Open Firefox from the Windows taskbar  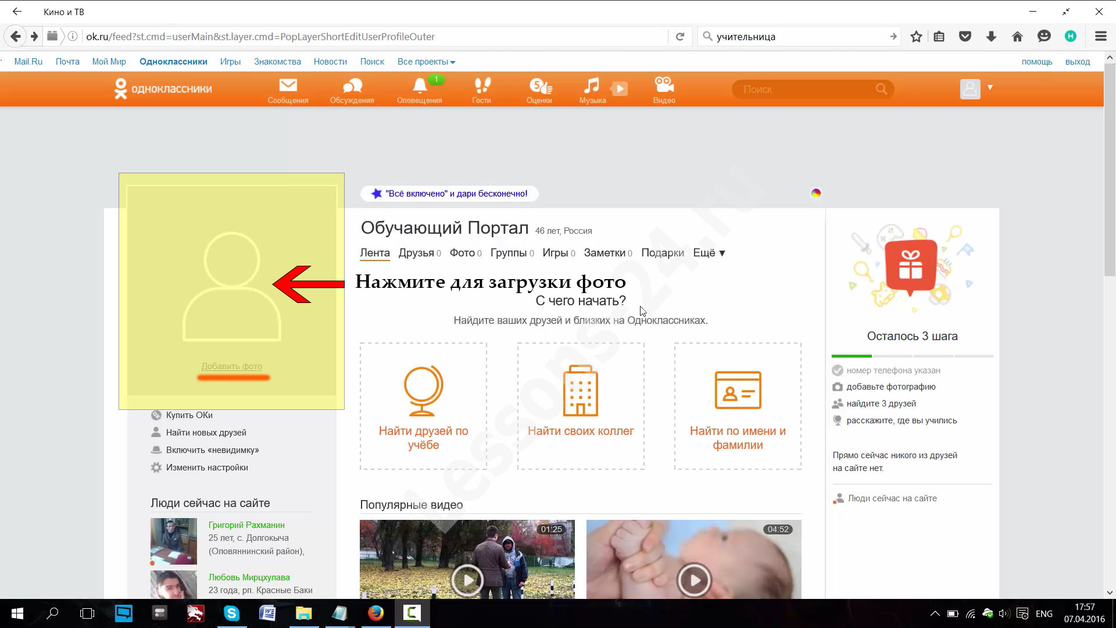(x=375, y=613)
